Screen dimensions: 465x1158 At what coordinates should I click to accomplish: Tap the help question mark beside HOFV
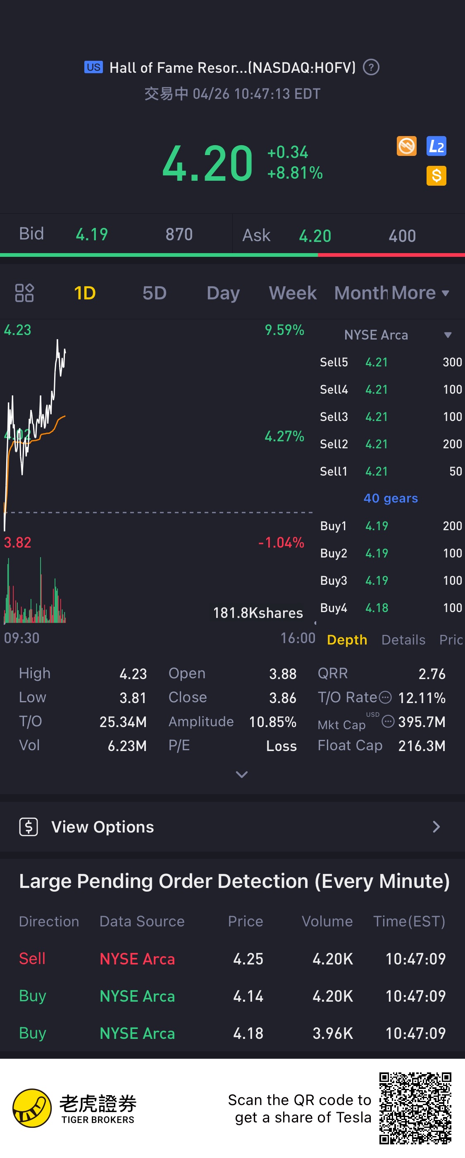371,67
